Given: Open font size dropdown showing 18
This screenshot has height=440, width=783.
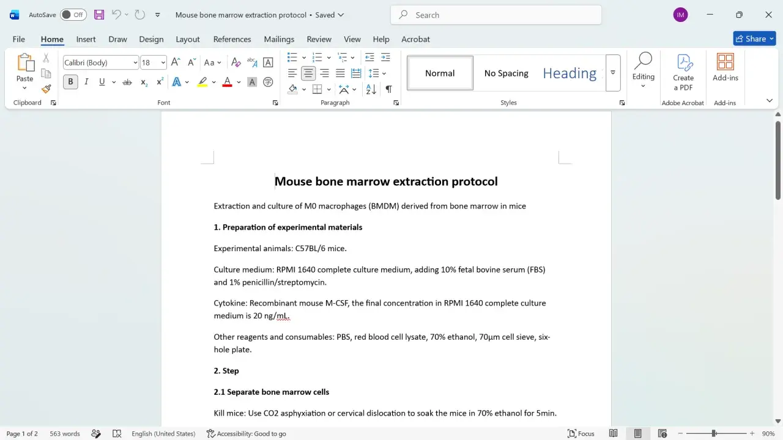Looking at the screenshot, I should tap(163, 62).
